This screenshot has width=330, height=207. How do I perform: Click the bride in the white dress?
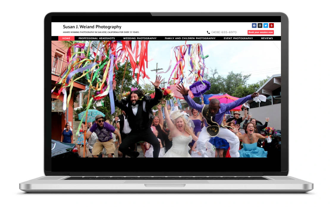tap(179, 139)
